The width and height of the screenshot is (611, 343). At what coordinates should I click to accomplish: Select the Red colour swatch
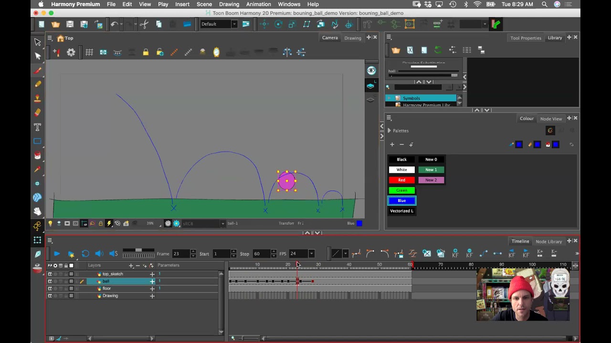click(x=402, y=180)
